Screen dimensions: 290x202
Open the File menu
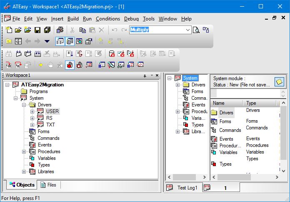click(16, 19)
